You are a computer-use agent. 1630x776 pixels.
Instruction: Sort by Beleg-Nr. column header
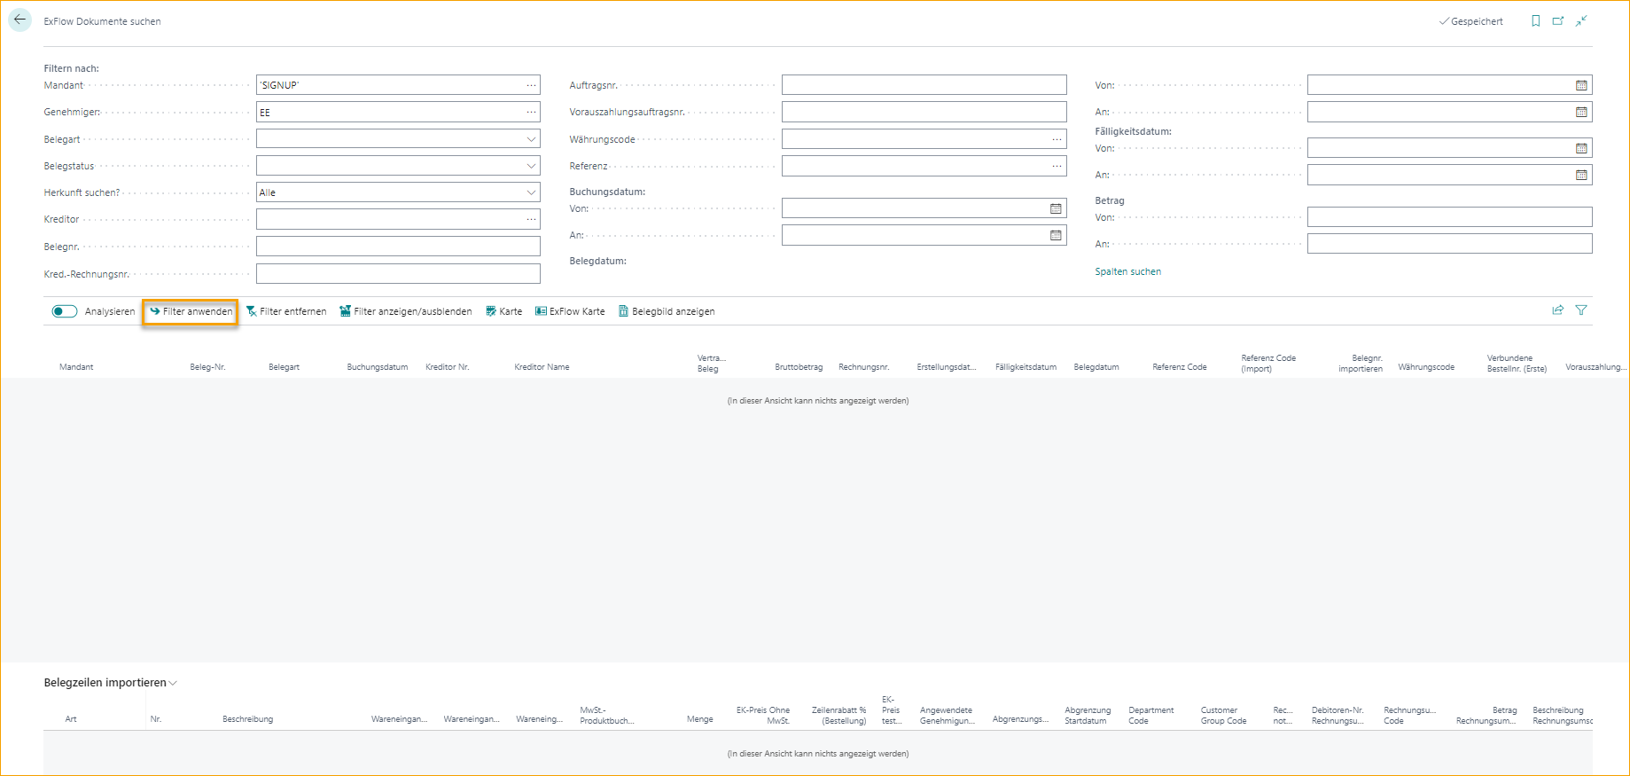tap(207, 367)
